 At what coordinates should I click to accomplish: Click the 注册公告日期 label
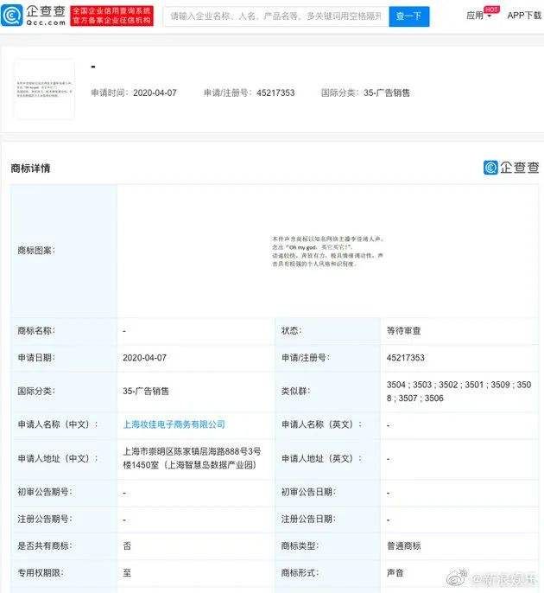[308, 519]
